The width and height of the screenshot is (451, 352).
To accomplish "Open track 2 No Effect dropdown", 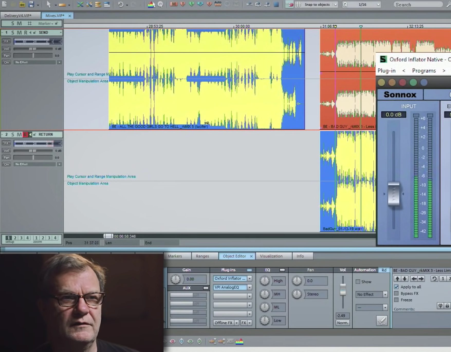I will [x=59, y=164].
